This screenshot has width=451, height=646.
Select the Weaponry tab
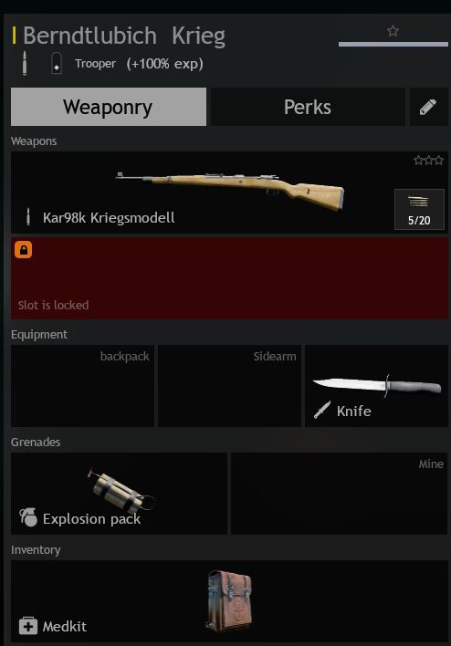pos(109,107)
